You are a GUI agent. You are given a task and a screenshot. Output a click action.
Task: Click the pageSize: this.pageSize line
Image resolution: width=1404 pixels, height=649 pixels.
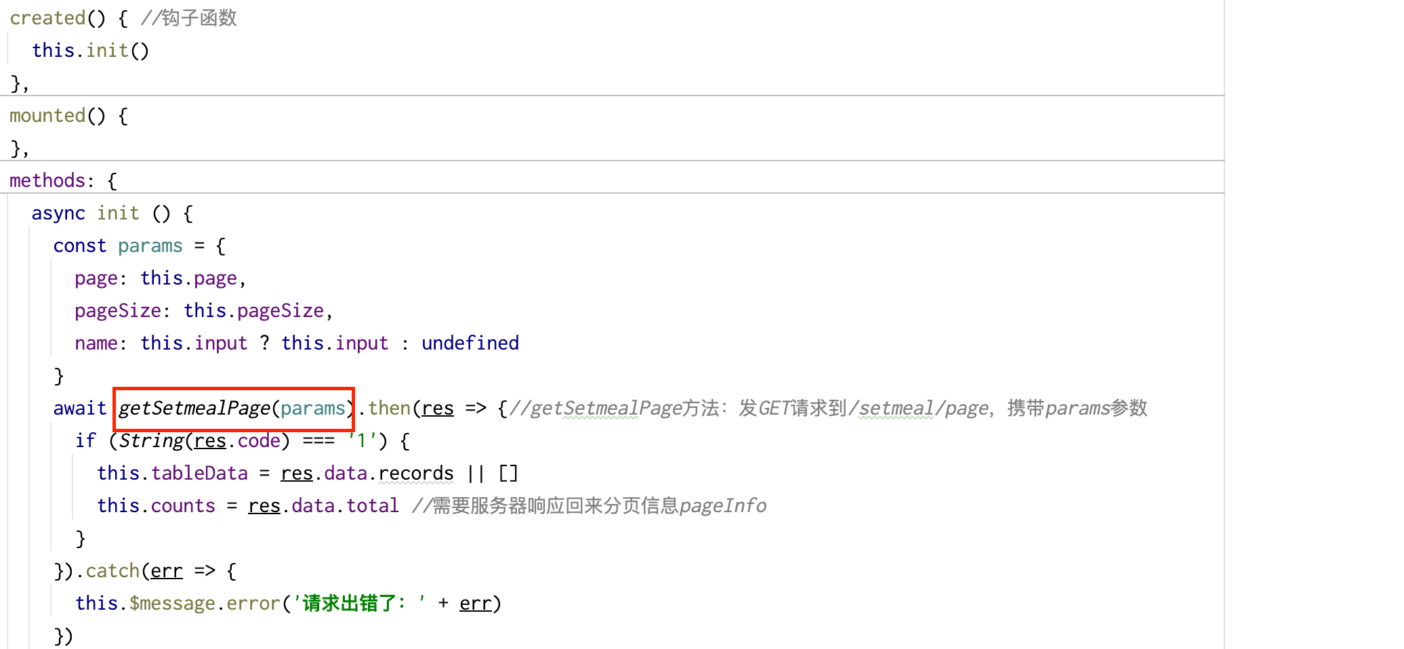(203, 311)
